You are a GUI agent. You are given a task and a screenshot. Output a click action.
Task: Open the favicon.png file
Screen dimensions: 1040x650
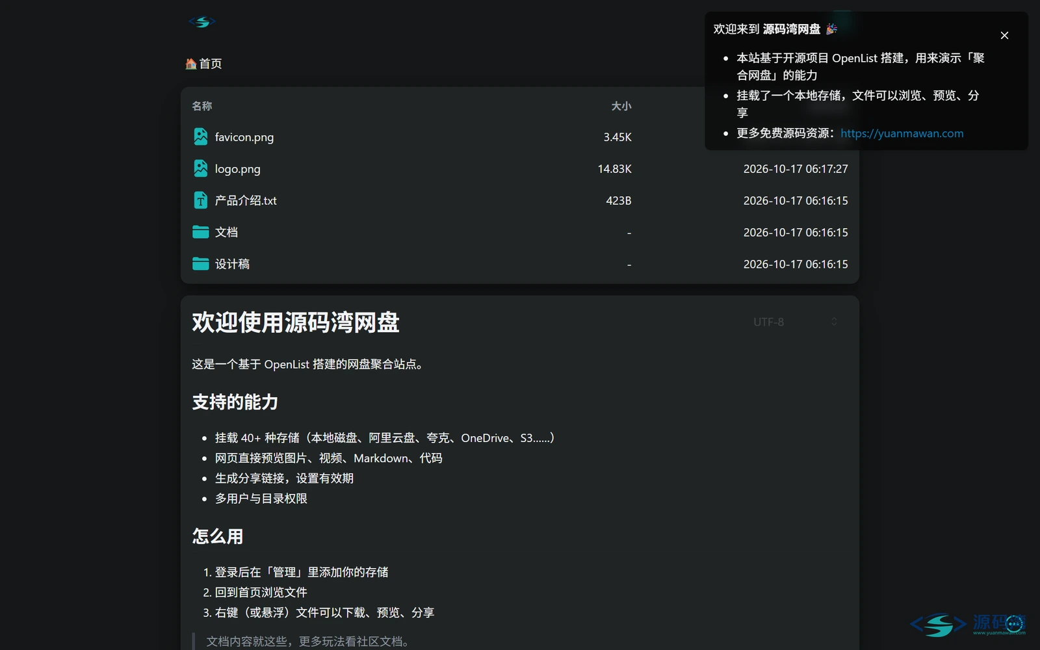pos(244,137)
